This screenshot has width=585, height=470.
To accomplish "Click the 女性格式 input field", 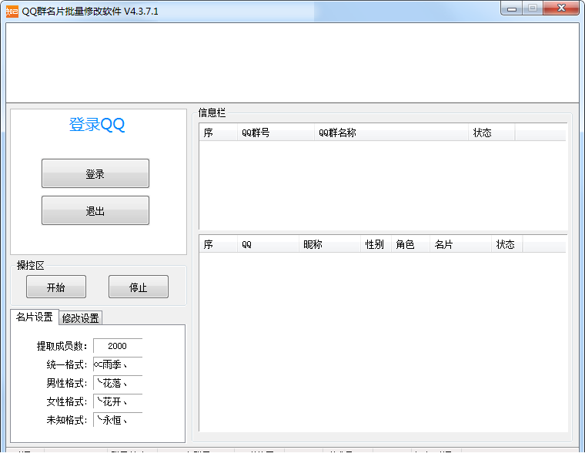I will [118, 401].
